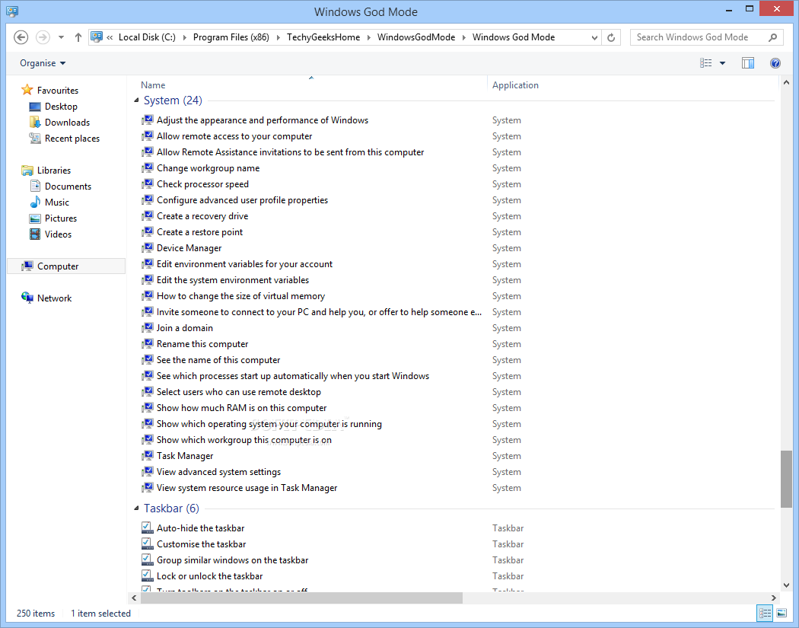Toggle the preview pane
Image resolution: width=799 pixels, height=628 pixels.
[748, 63]
